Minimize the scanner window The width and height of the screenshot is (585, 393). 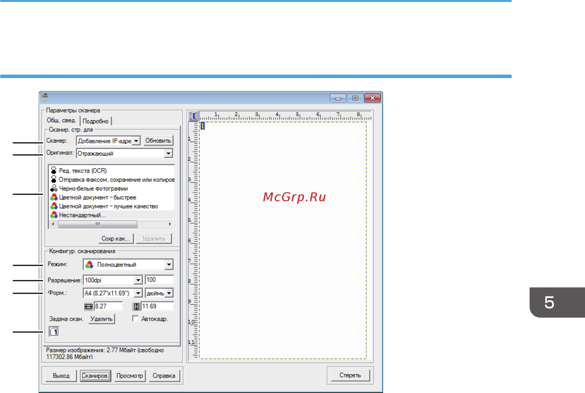(338, 98)
